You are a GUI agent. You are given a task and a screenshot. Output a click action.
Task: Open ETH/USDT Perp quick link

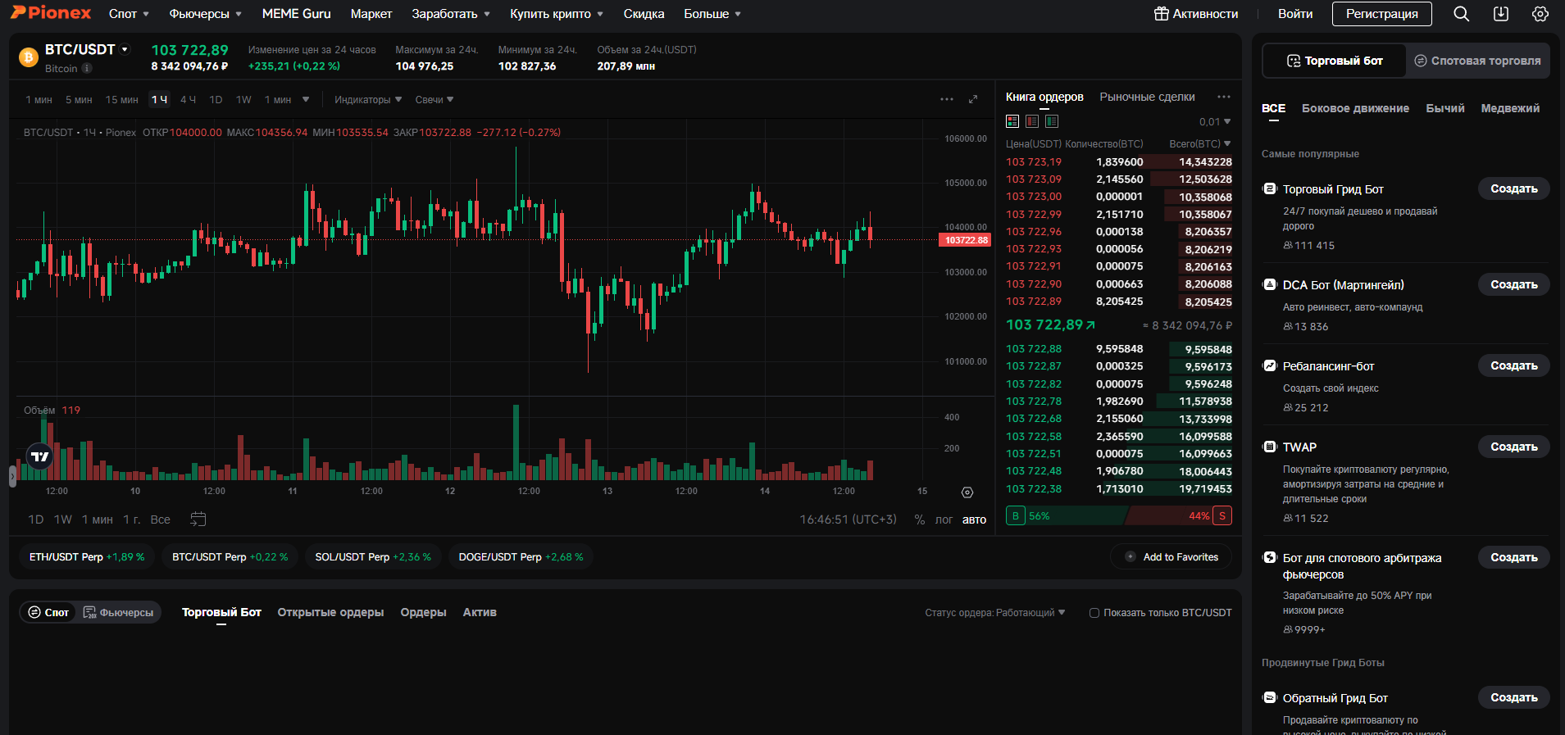87,557
